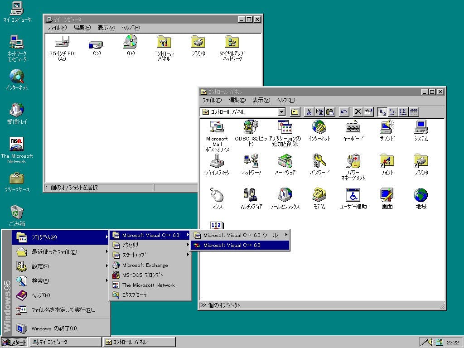Click the ジョイスティック (Joystick) icon

tap(217, 162)
